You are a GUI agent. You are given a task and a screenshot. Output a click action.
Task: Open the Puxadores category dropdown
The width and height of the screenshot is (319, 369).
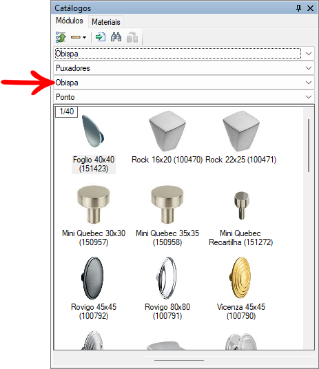click(x=184, y=68)
